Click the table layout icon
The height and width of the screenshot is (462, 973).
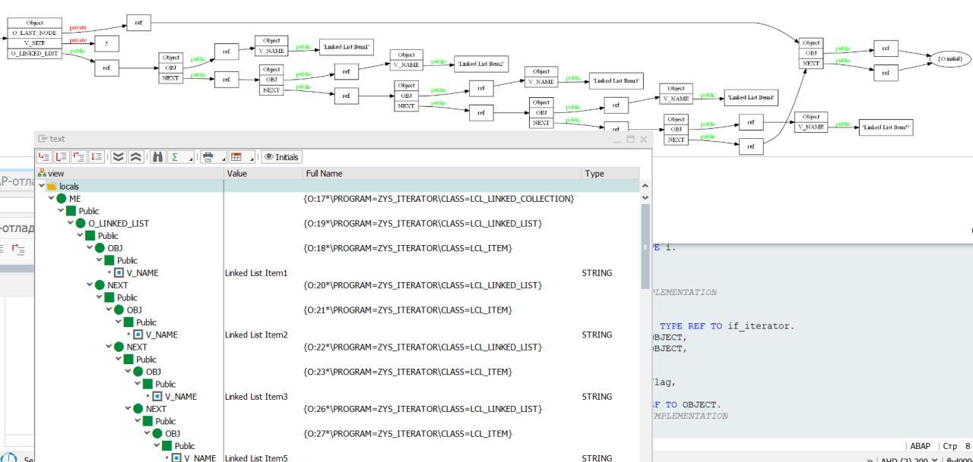pyautogui.click(x=236, y=157)
